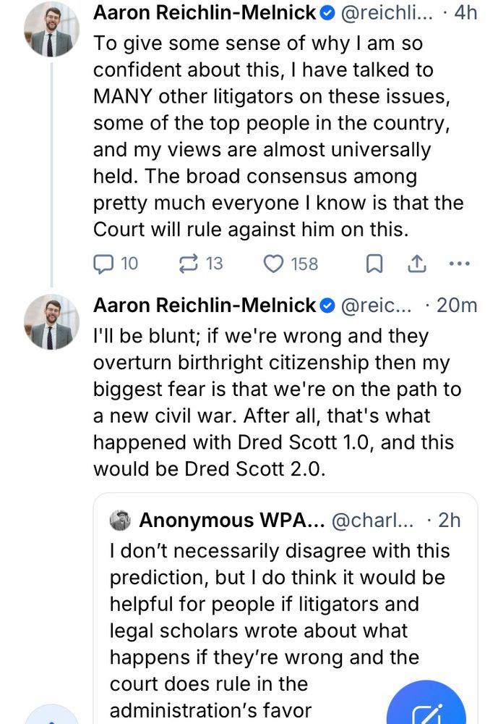Open verified badge on the top tweet author
Image resolution: width=498 pixels, height=724 pixels.
[x=327, y=13]
